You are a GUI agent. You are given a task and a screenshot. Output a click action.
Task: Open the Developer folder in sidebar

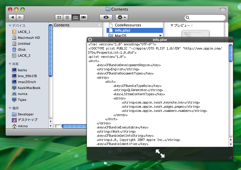[26, 114]
